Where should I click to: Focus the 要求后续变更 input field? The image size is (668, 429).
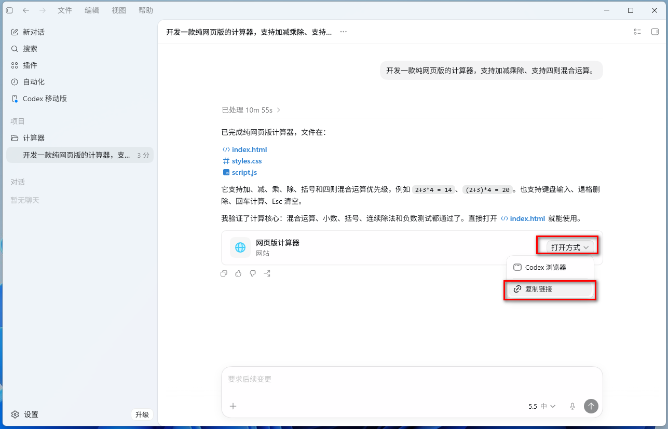[412, 379]
